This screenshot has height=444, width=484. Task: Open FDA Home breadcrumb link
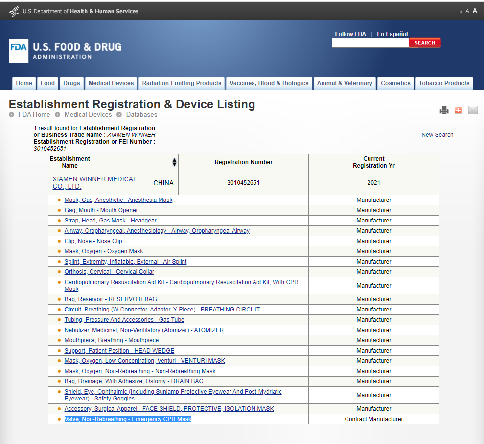pos(34,115)
